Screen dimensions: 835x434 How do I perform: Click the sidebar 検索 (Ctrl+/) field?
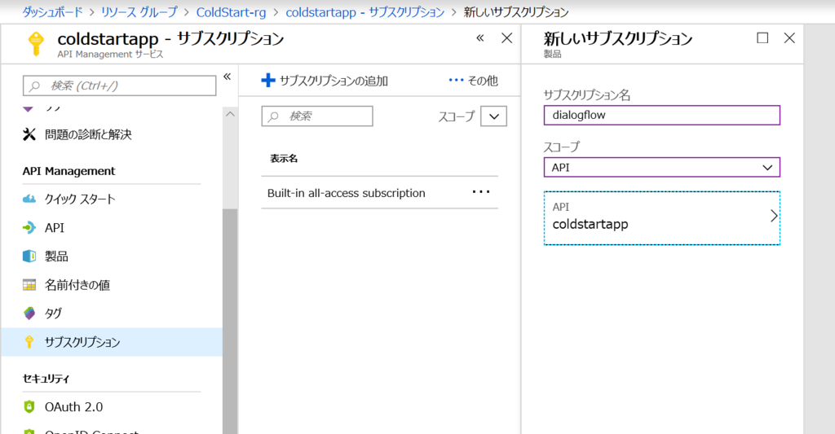[119, 85]
